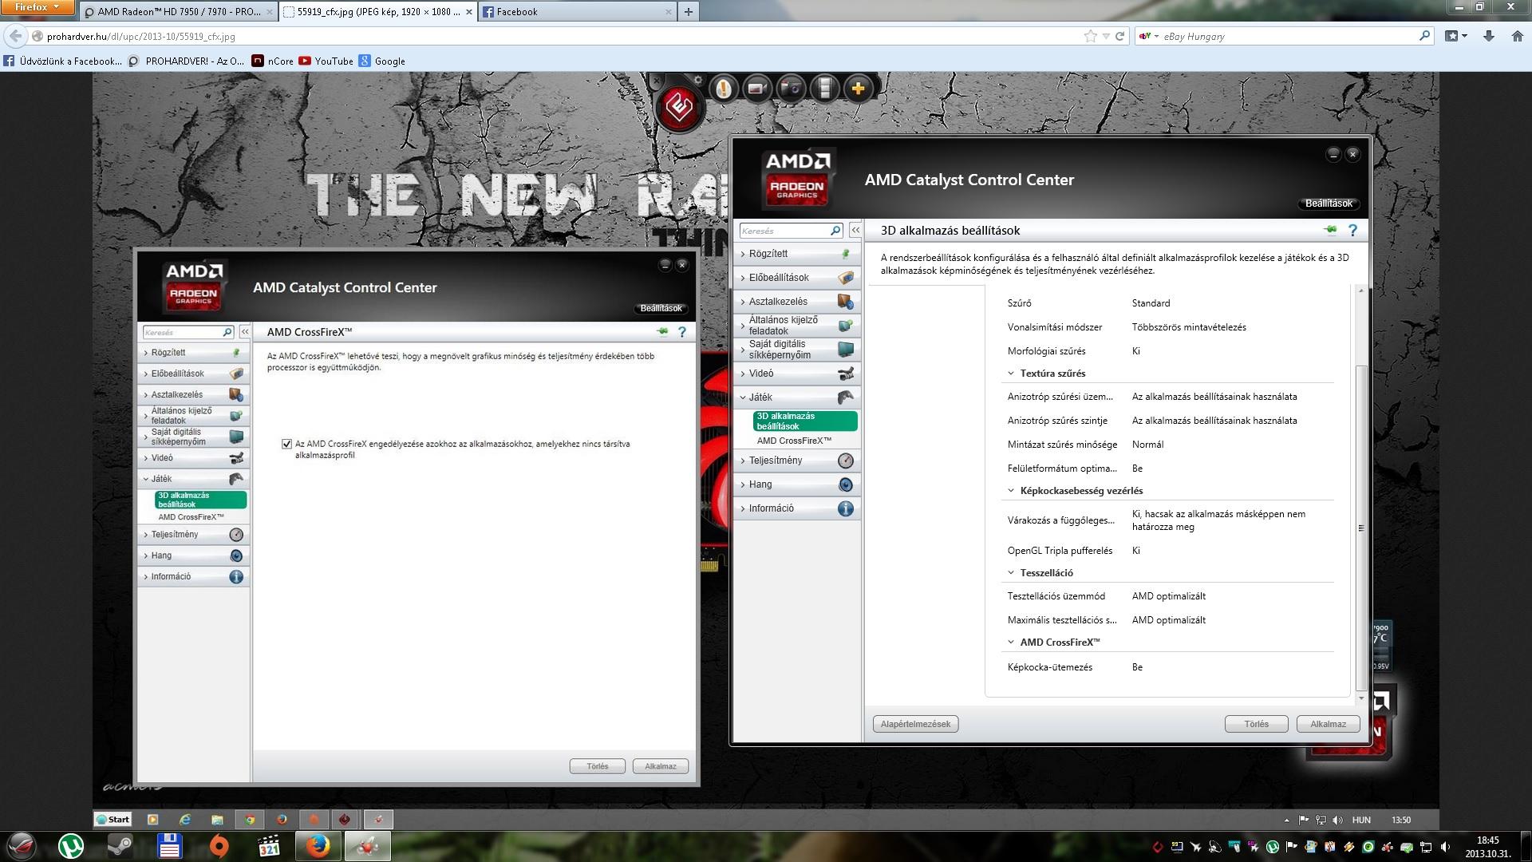Screen dimensions: 1532x862
Task: Focus the Firefox URL address bar
Action: coord(559,36)
